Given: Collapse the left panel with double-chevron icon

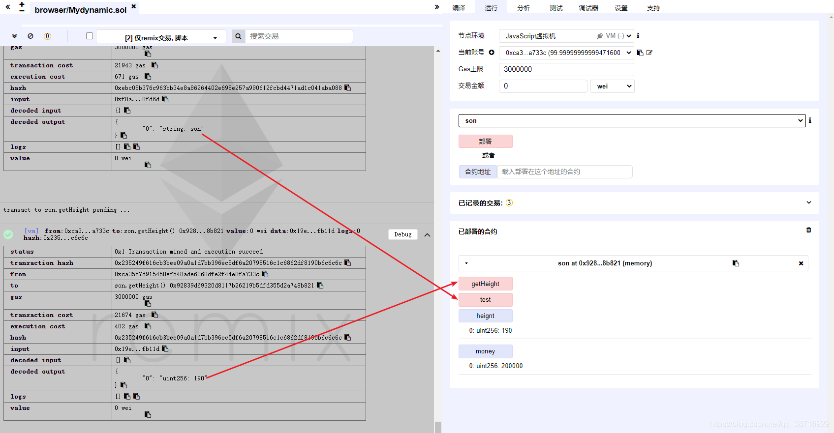Looking at the screenshot, I should point(8,7).
